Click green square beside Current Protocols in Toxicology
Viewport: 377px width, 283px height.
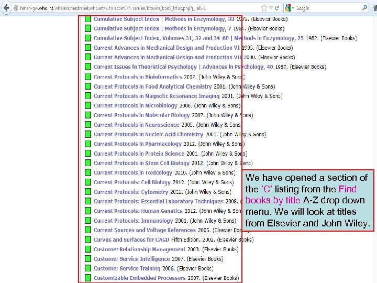point(88,172)
